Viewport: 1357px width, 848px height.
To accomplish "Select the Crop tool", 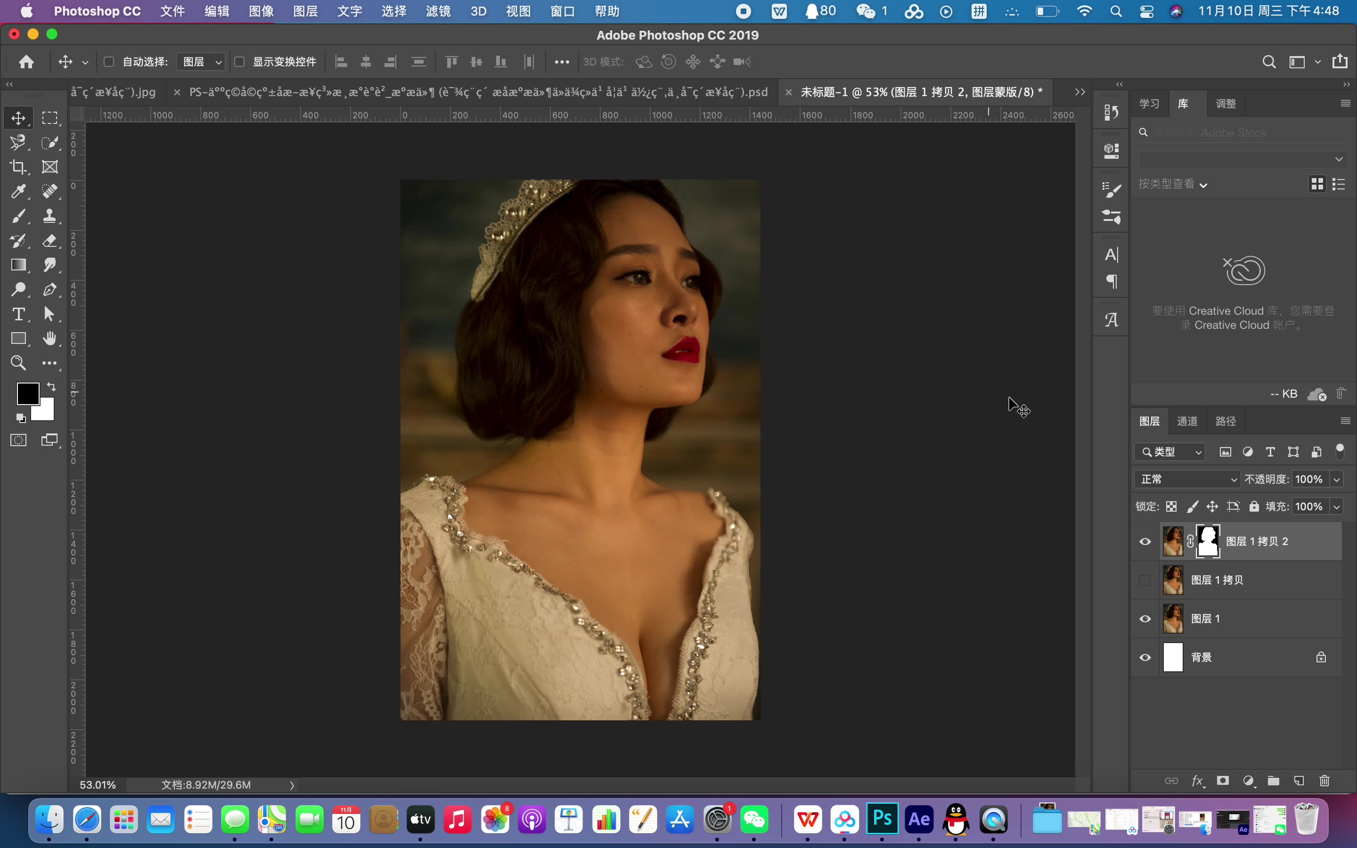I will coord(18,167).
